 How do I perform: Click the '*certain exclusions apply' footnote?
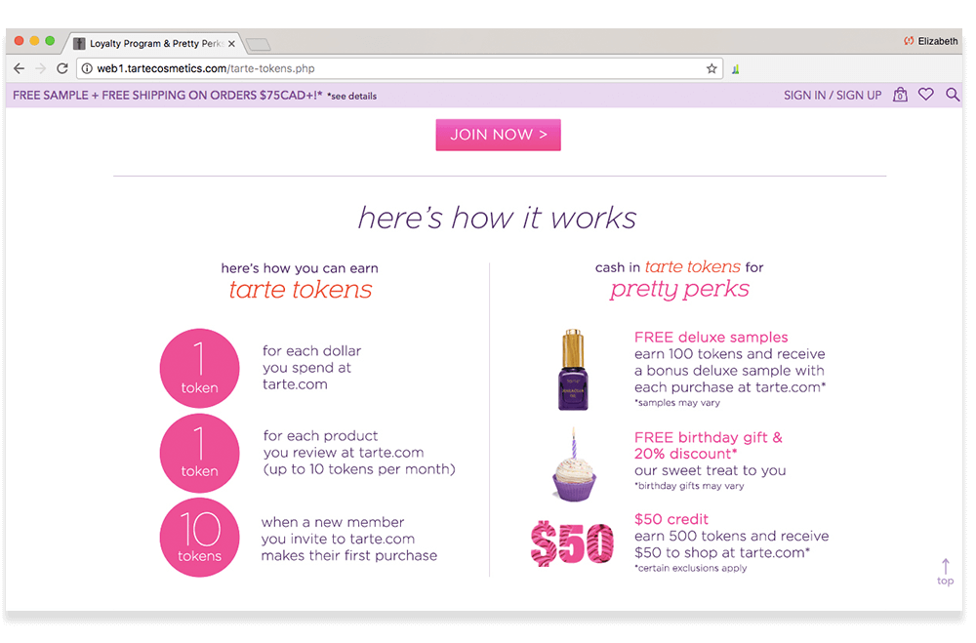click(690, 568)
